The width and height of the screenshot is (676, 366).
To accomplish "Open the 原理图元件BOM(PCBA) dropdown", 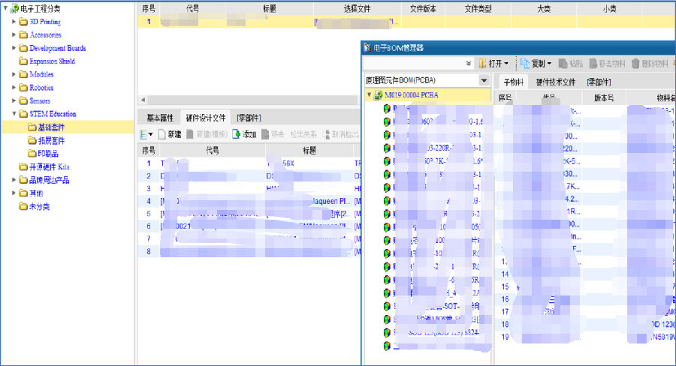I will click(484, 80).
